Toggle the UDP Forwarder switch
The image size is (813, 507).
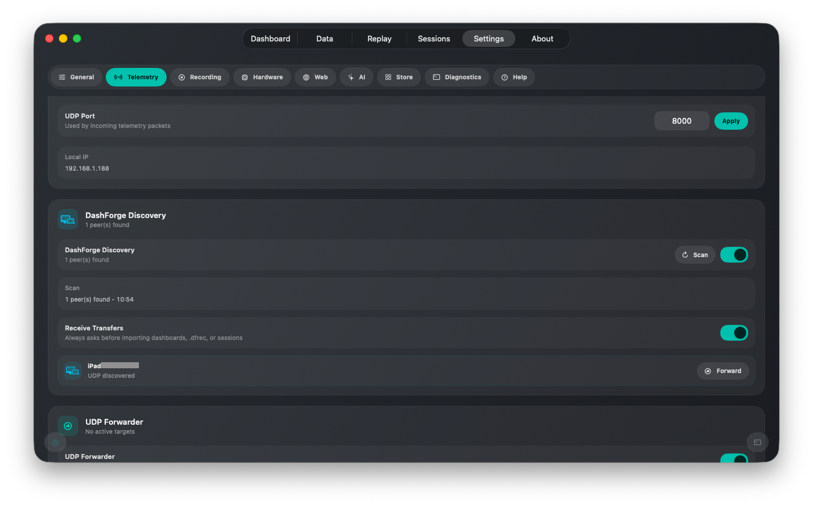click(x=734, y=458)
